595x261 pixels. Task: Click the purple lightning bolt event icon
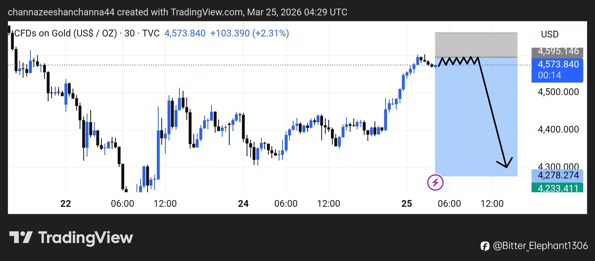(435, 182)
